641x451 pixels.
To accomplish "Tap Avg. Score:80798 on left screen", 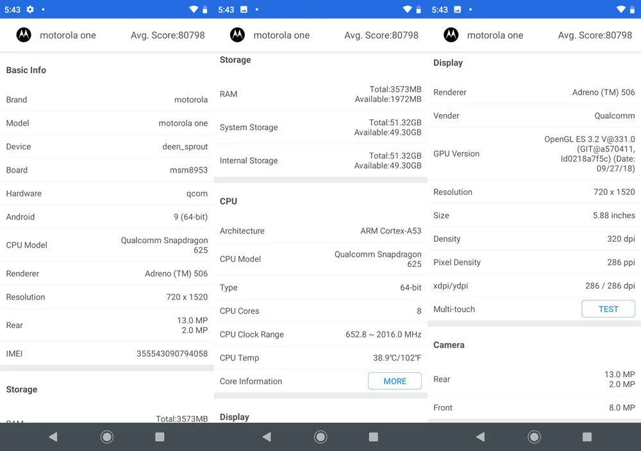I will coord(167,35).
